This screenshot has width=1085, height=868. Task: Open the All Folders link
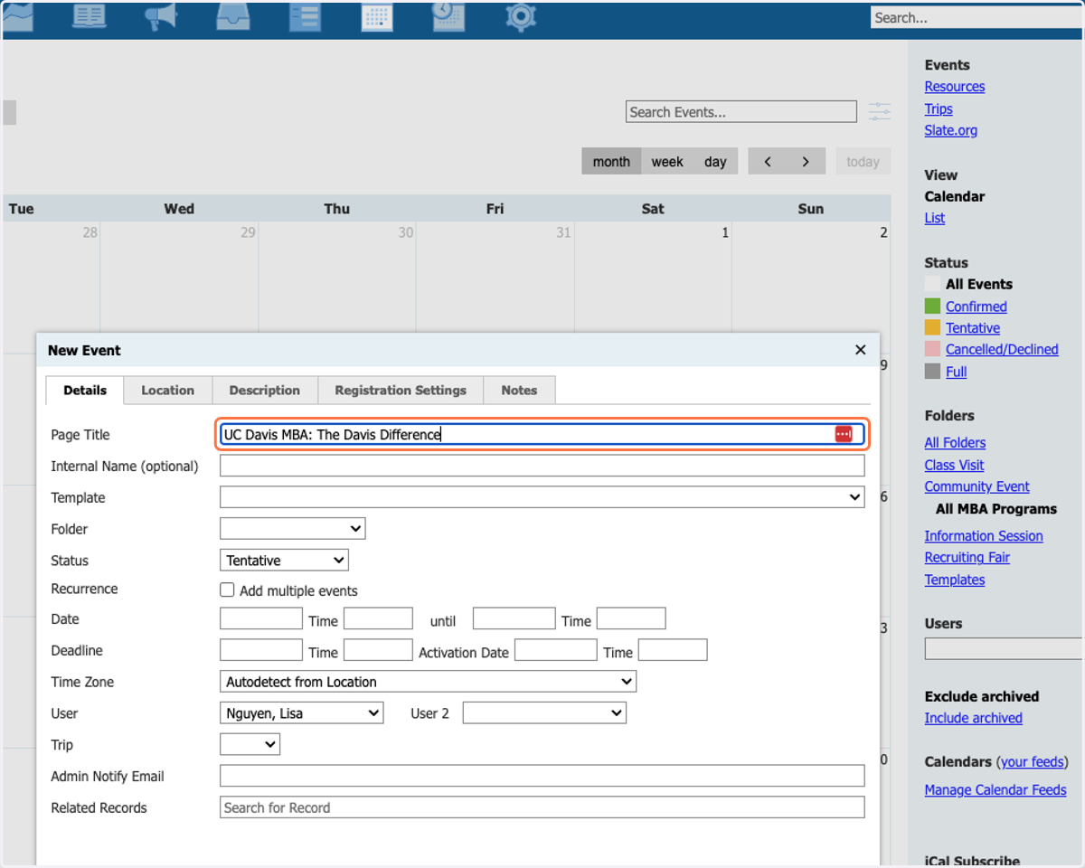pos(955,442)
